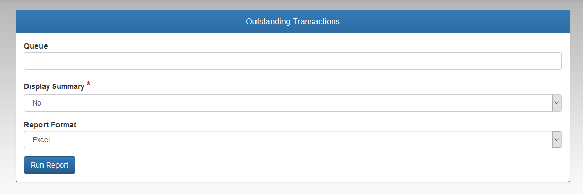The width and height of the screenshot is (583, 195).
Task: Open the Report Format dropdown
Action: click(293, 140)
